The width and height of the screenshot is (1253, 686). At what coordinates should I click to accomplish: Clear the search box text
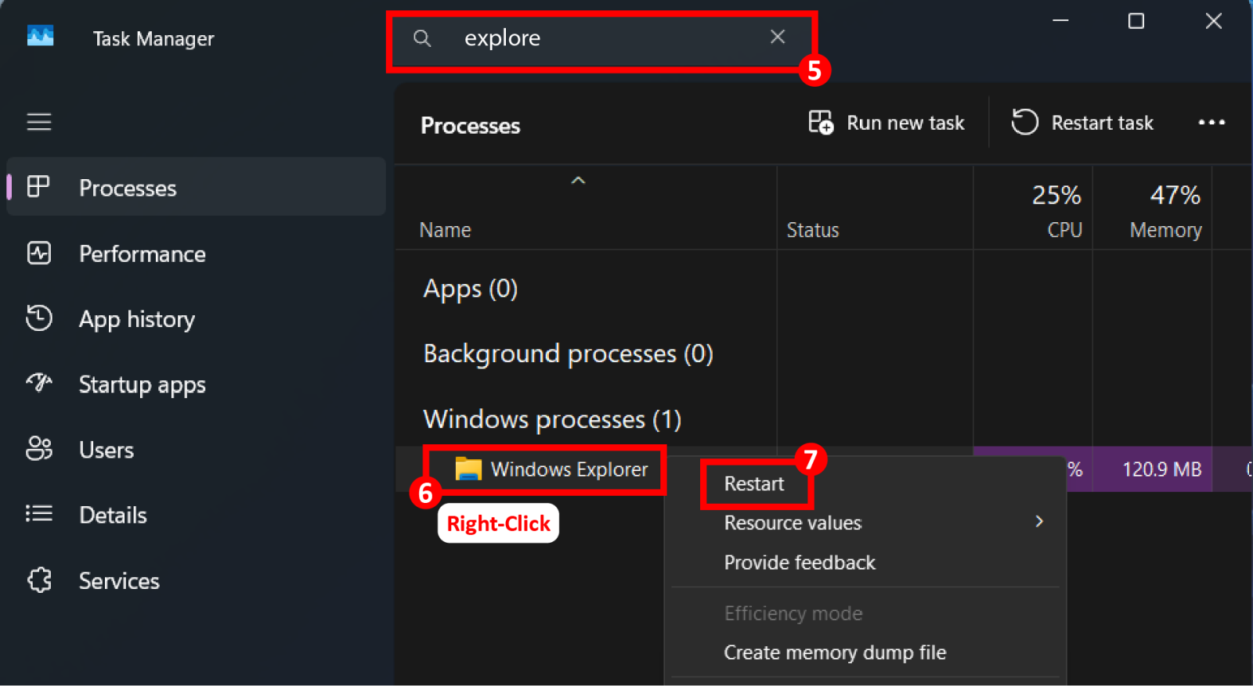coord(778,37)
